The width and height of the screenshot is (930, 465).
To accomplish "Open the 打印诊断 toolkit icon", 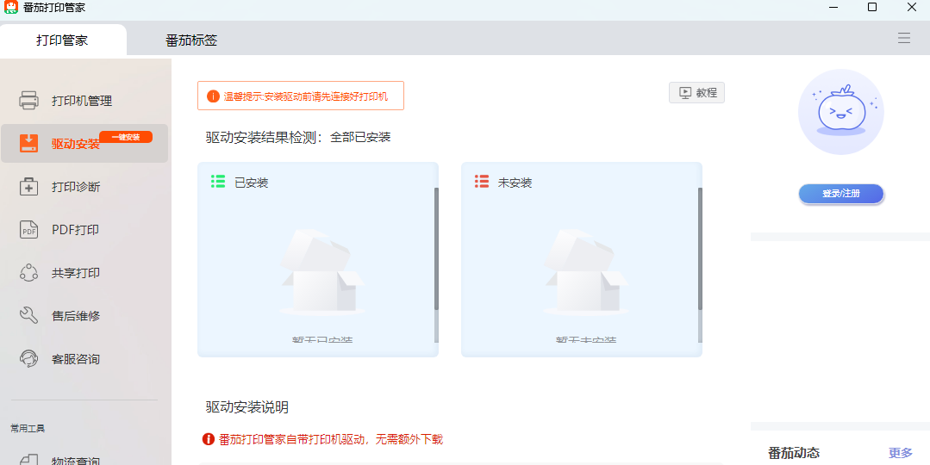I will [x=29, y=187].
